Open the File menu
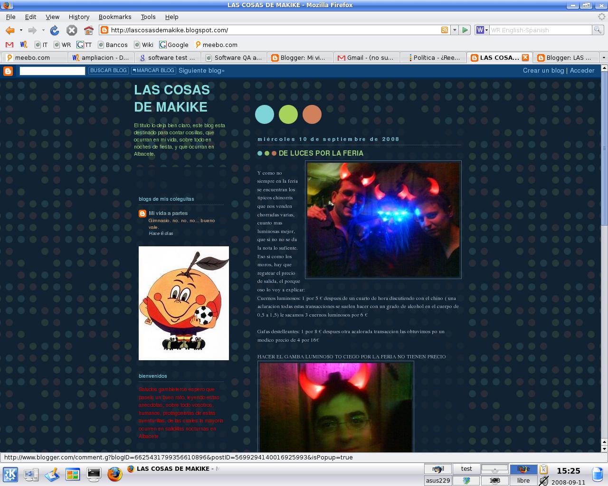The height and width of the screenshot is (486, 608). pyautogui.click(x=10, y=17)
